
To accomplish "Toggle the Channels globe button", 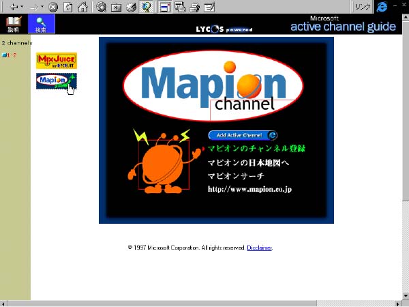I will tap(146, 7).
